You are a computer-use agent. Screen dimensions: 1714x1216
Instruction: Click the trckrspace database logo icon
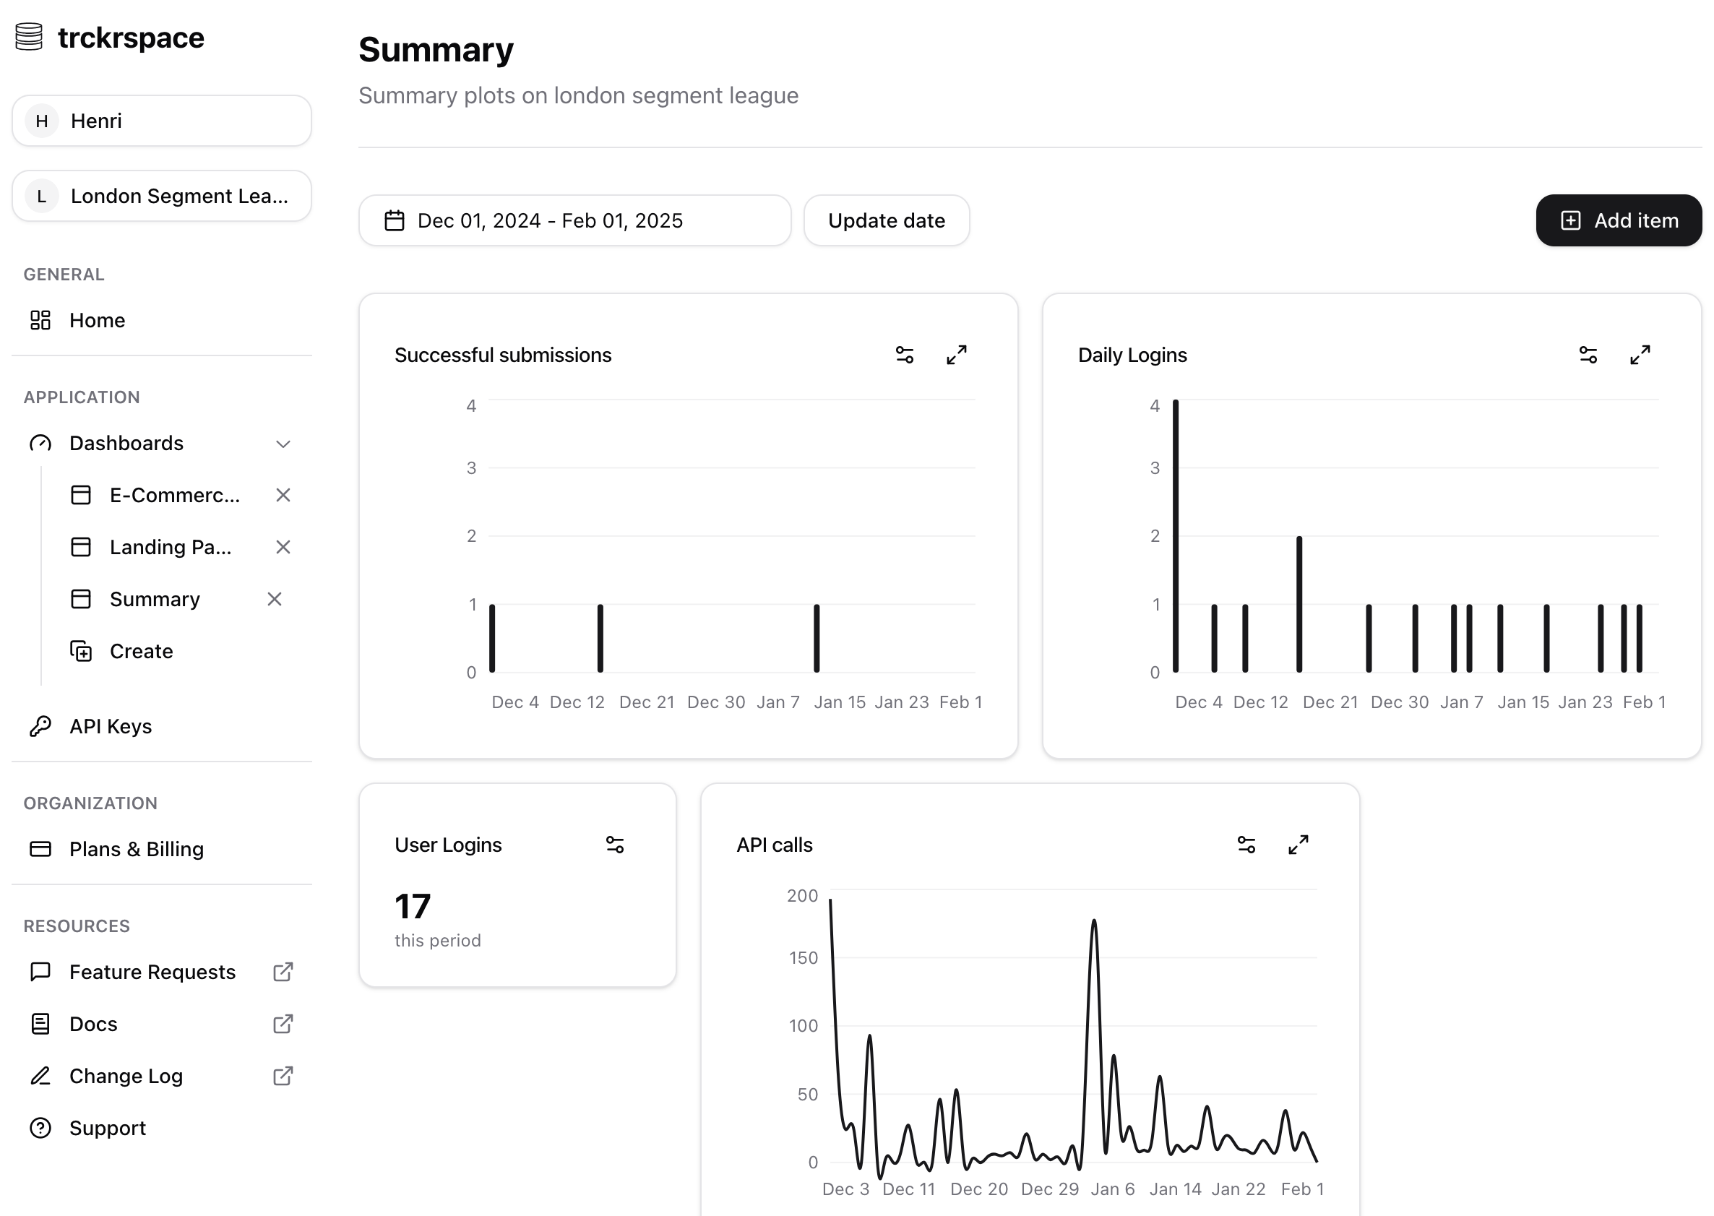28,37
